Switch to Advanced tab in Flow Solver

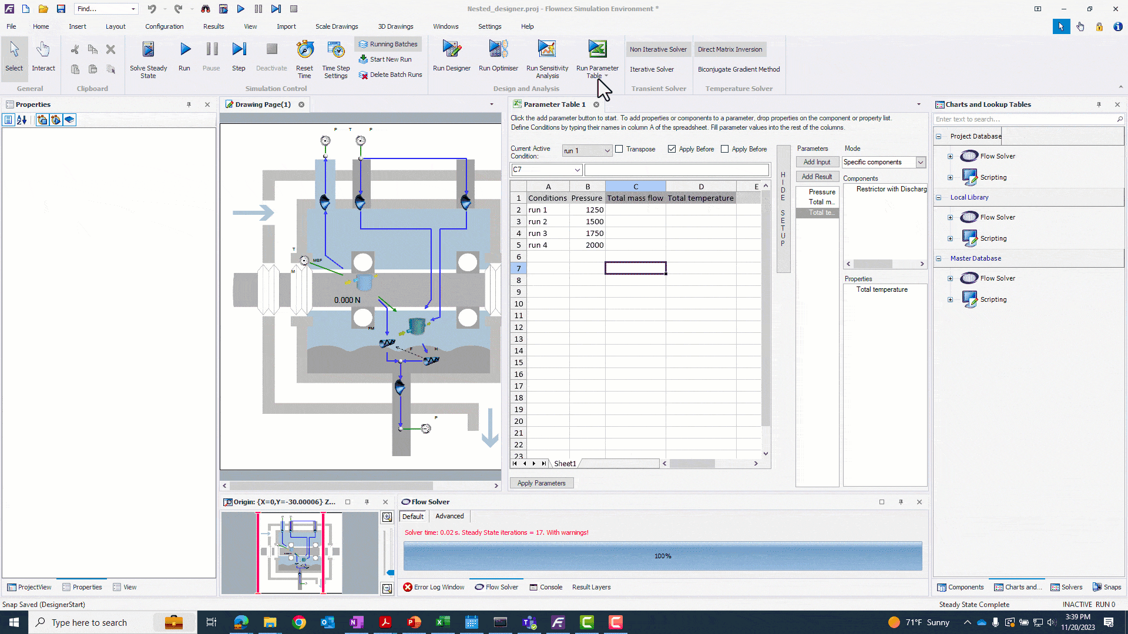pos(449,516)
